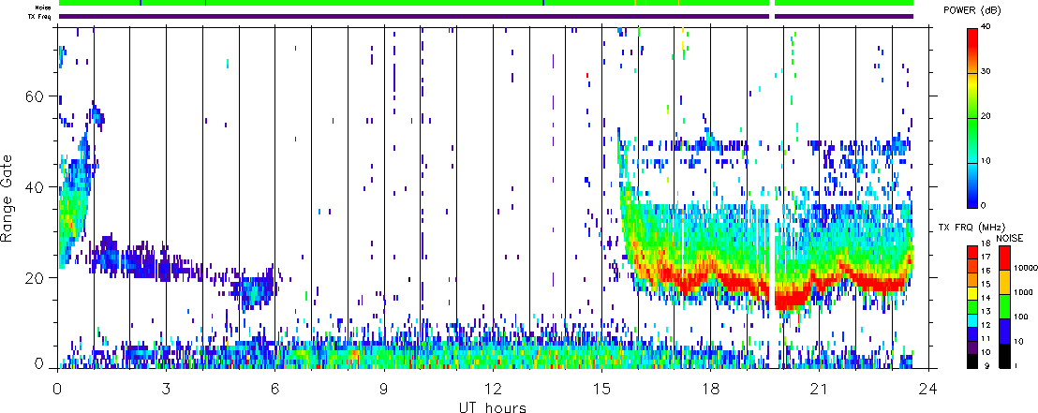The height and width of the screenshot is (413, 1038).
Task: Click the long purple TX Freq bar before the gap
Action: point(414,17)
